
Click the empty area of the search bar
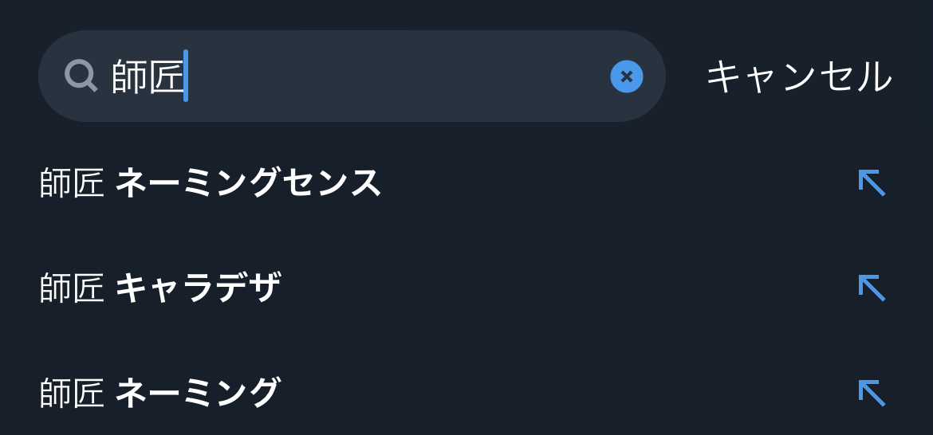(399, 76)
